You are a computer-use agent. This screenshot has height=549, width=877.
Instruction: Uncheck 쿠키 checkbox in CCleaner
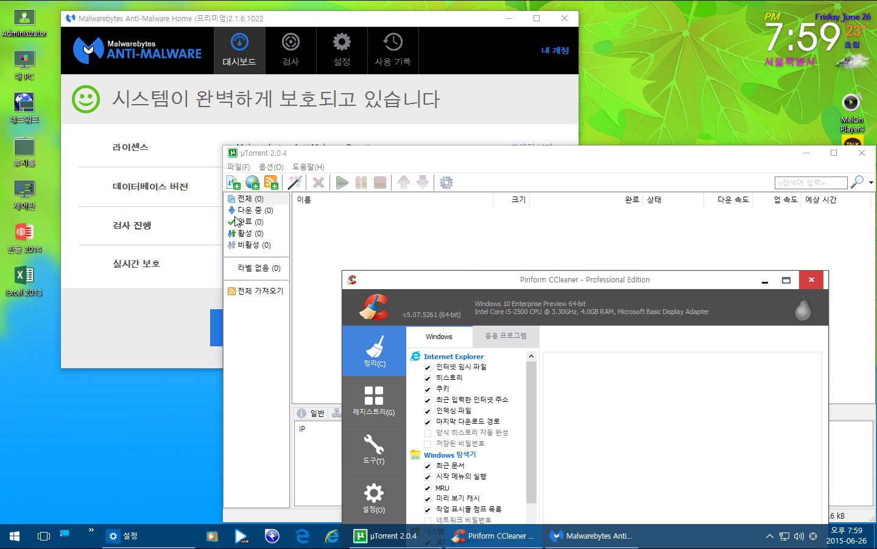pyautogui.click(x=428, y=390)
